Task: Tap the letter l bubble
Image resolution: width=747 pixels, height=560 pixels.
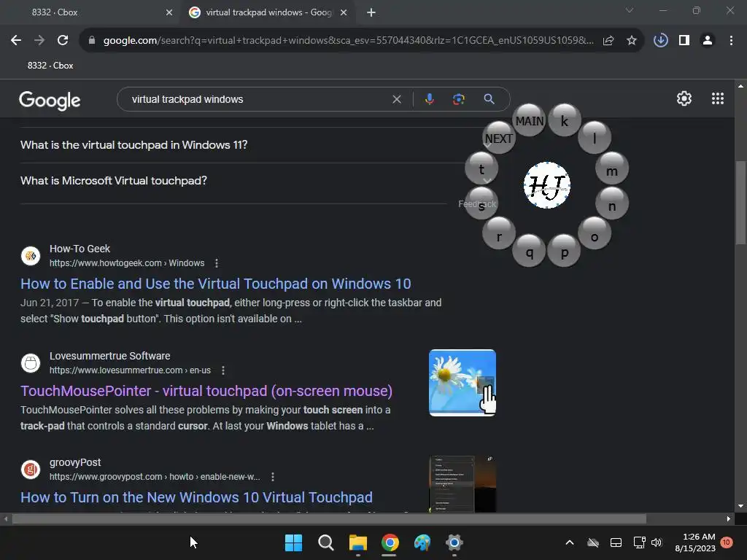Action: tap(594, 138)
